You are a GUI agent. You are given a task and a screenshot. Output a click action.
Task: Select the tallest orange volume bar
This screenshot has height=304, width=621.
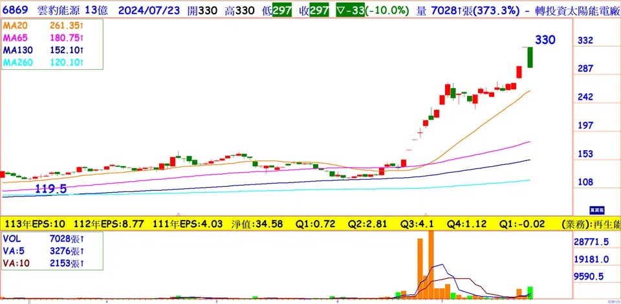431,265
